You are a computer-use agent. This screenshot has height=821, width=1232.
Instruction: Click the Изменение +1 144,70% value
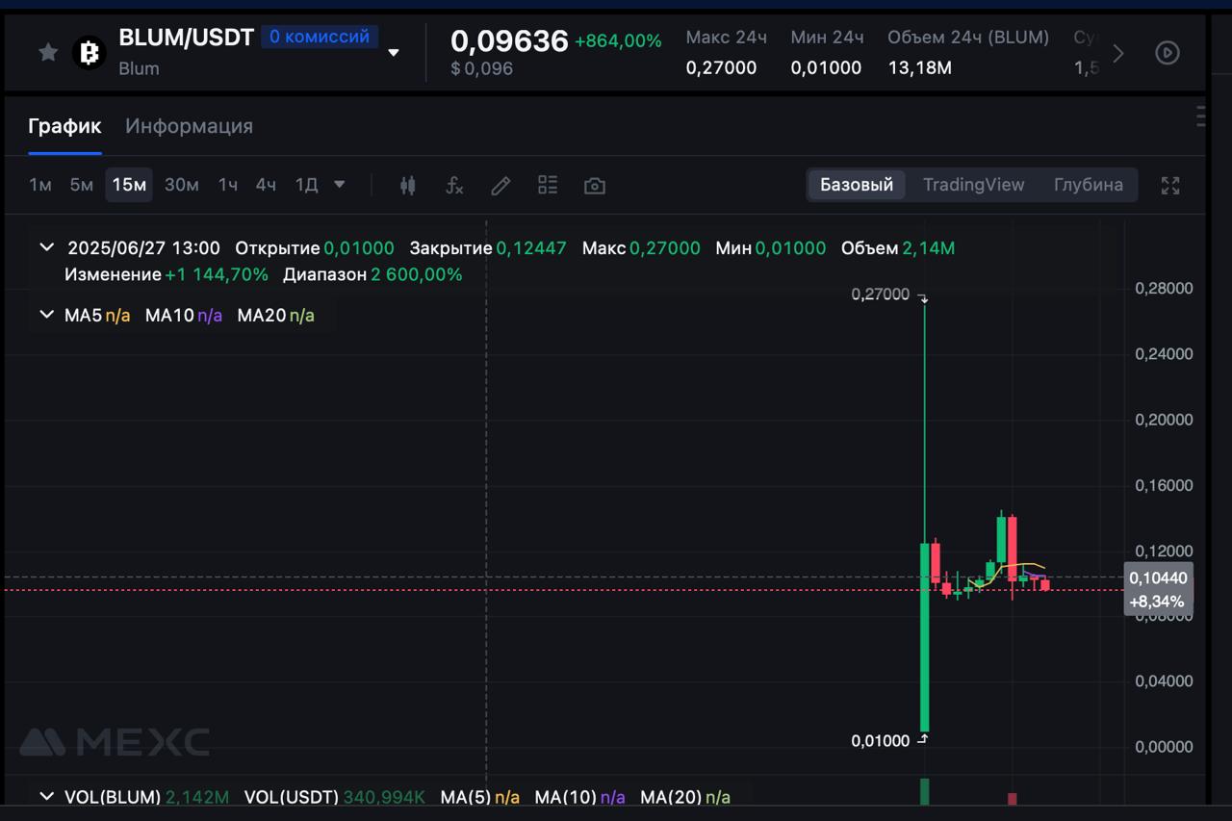click(217, 274)
